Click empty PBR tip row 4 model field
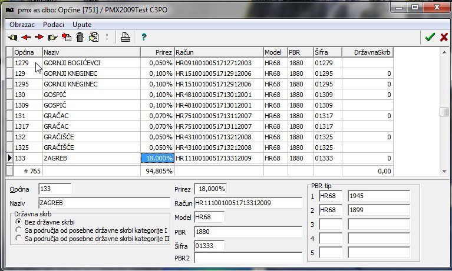 tap(331, 238)
